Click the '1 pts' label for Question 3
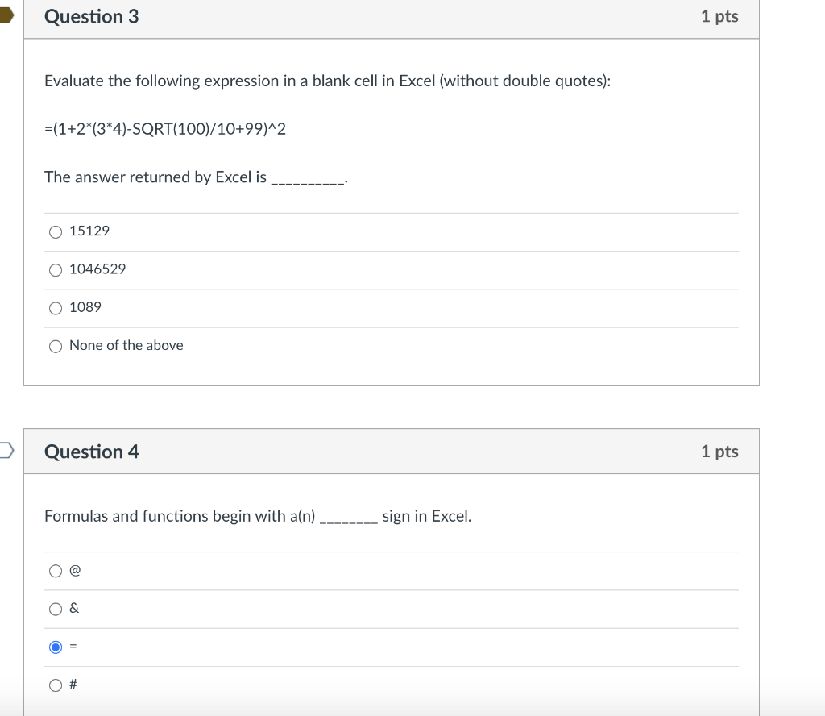 tap(719, 16)
